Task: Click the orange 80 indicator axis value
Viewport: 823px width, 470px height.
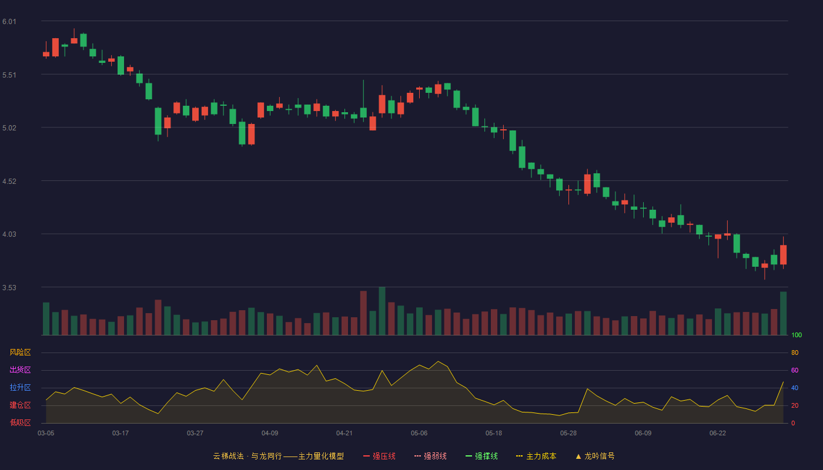Action: pos(795,353)
